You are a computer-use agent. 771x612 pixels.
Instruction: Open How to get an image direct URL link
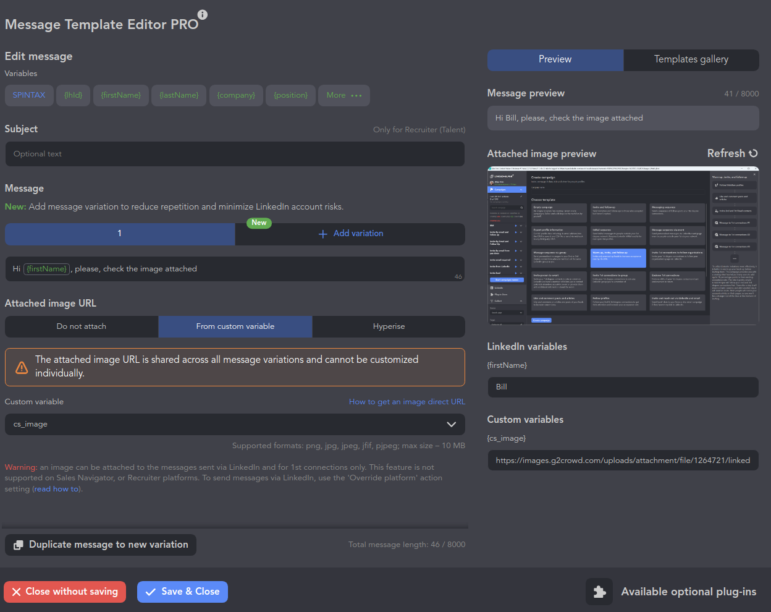coord(407,402)
